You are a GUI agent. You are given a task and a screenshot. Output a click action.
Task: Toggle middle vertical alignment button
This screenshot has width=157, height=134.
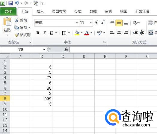(119, 23)
